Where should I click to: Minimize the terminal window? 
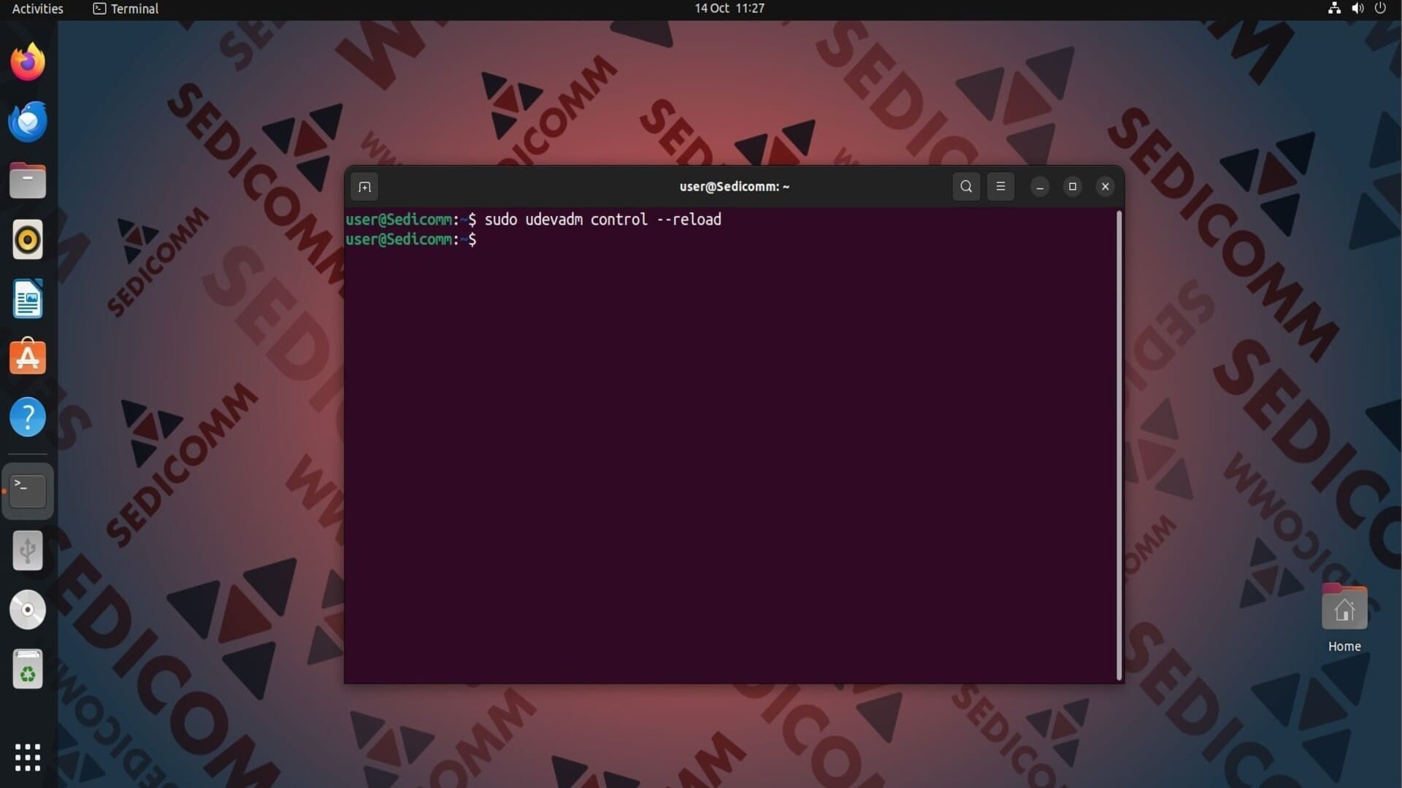coord(1040,187)
